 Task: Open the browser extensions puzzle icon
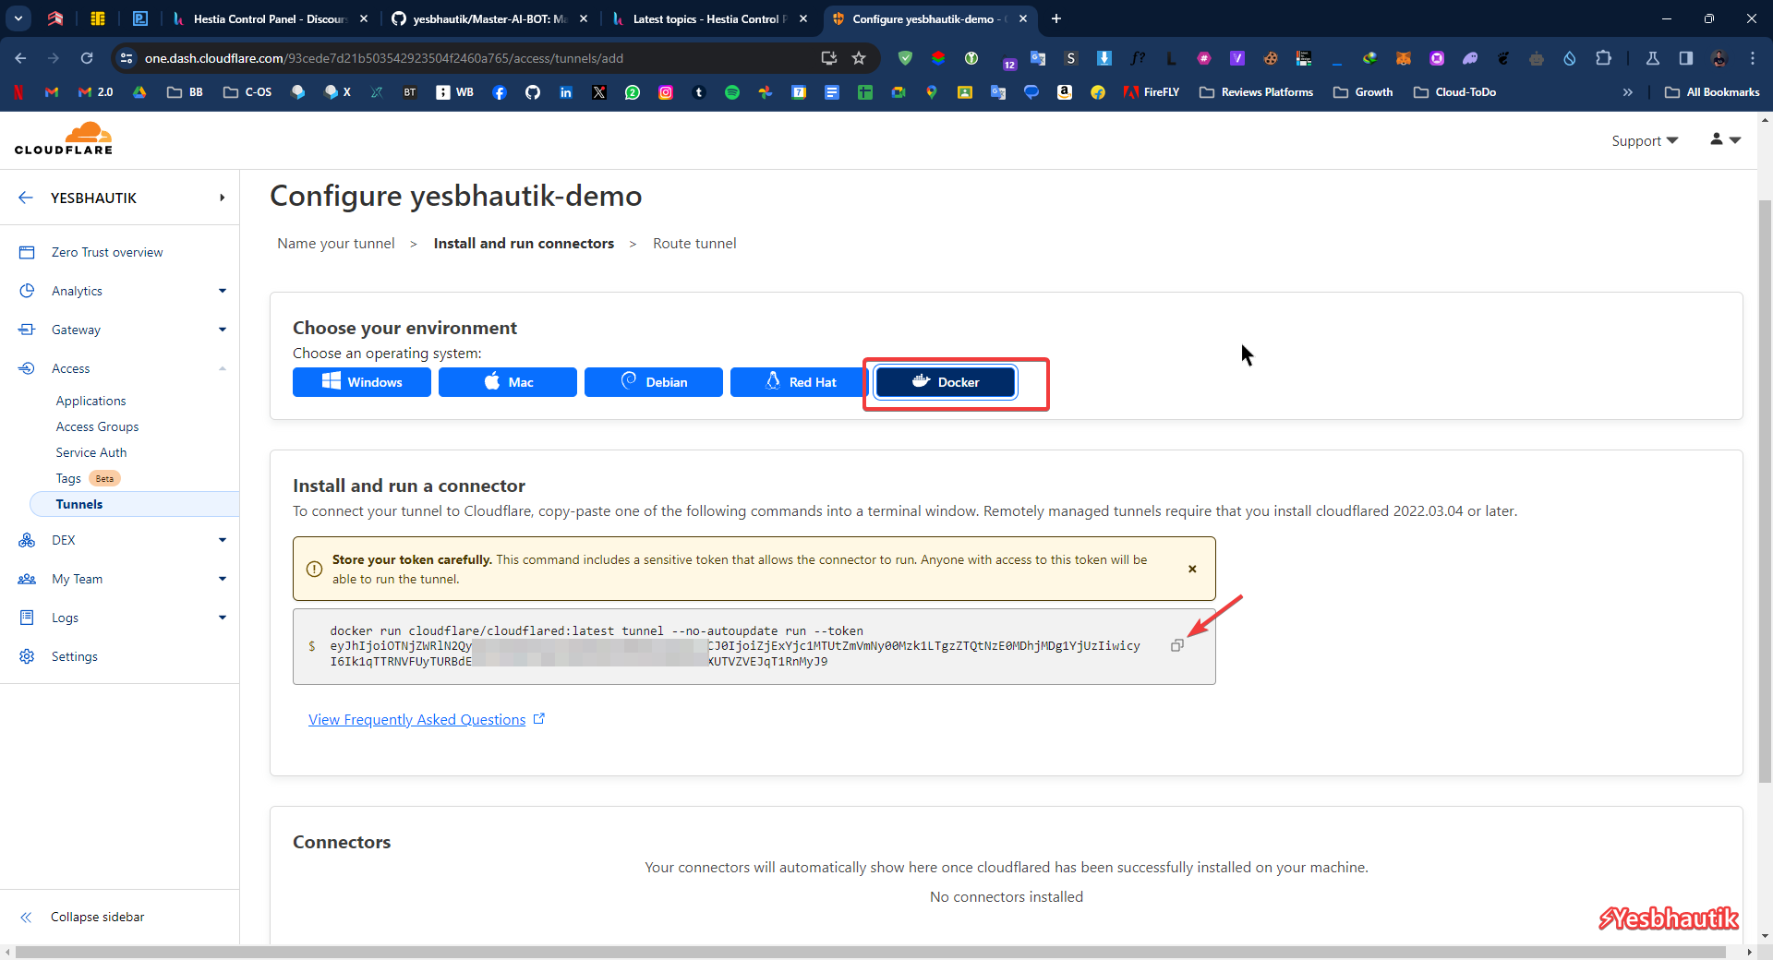1603,58
